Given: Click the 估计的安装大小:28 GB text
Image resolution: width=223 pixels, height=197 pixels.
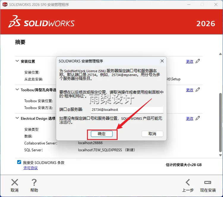Looking at the screenshot, I should [x=184, y=165].
